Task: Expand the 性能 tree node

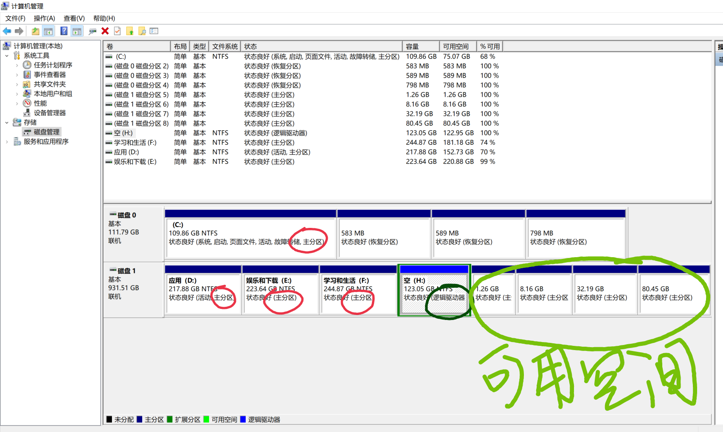Action: click(17, 104)
